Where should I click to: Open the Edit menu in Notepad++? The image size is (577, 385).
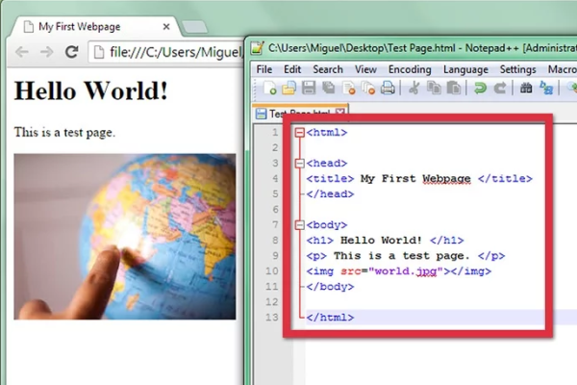[292, 69]
